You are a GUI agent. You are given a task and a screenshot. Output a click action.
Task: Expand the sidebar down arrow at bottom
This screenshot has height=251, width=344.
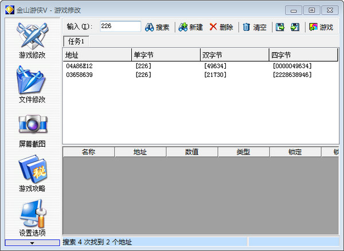click(32, 242)
